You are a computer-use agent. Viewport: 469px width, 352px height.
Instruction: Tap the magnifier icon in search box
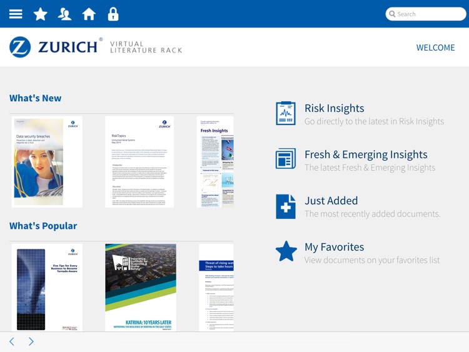tap(392, 14)
